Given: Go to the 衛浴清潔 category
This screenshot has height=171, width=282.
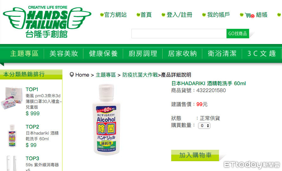Looking at the screenshot, I should coord(222,54).
